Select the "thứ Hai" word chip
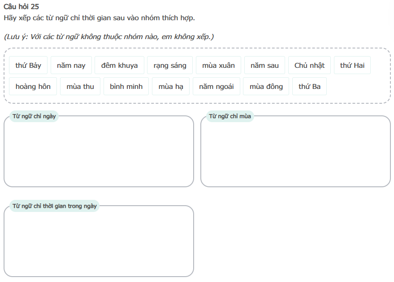394x282 pixels. tap(352, 66)
